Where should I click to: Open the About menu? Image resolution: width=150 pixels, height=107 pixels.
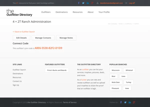90,12
